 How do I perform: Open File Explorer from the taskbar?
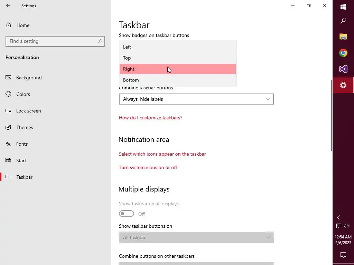click(x=343, y=37)
